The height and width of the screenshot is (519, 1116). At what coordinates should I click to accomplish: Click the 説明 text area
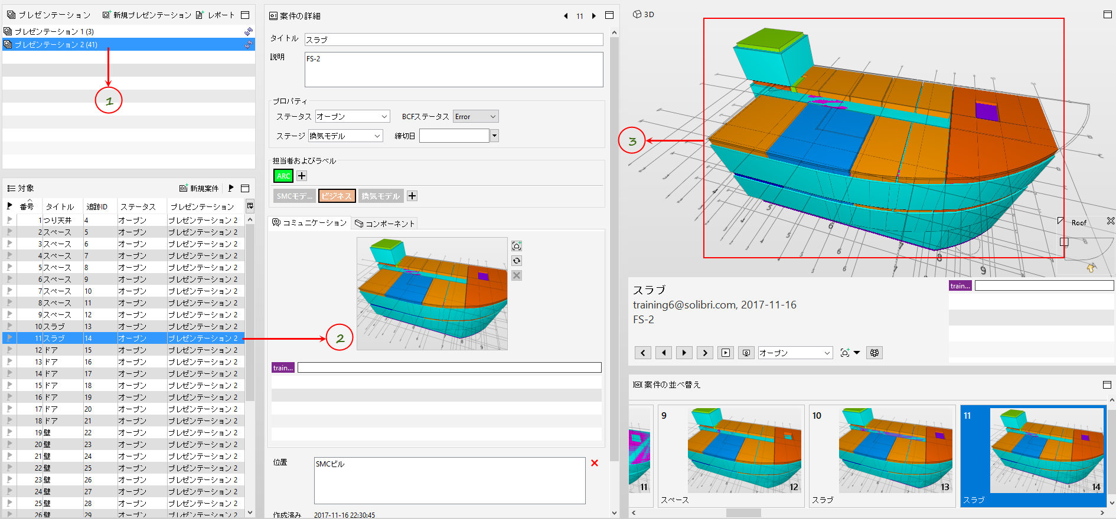click(453, 70)
